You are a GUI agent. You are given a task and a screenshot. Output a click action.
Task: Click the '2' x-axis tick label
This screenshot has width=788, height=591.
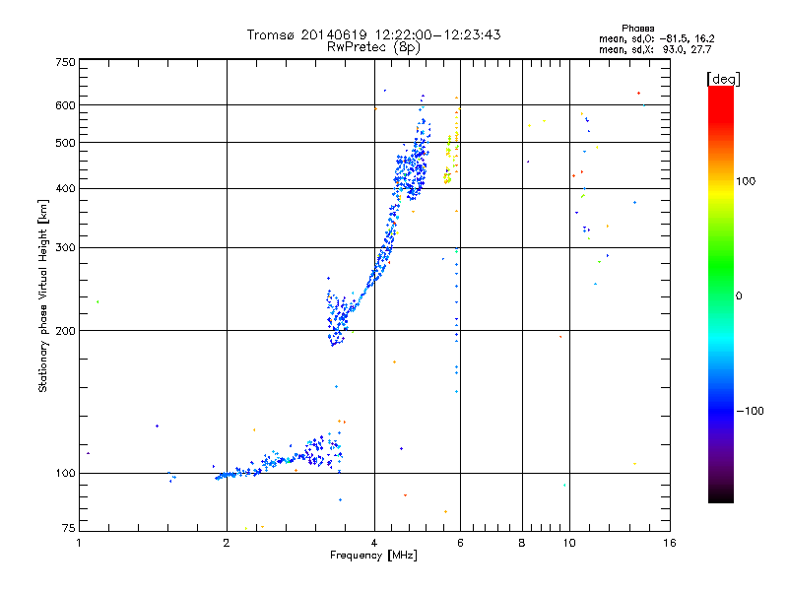[227, 543]
